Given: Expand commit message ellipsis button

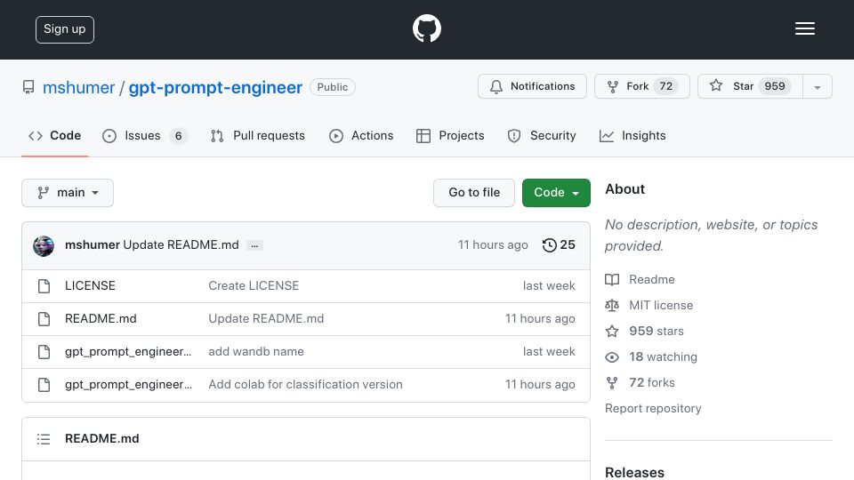Looking at the screenshot, I should coord(254,245).
